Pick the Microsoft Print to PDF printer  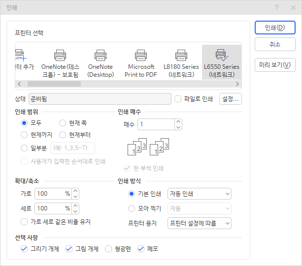141,62
